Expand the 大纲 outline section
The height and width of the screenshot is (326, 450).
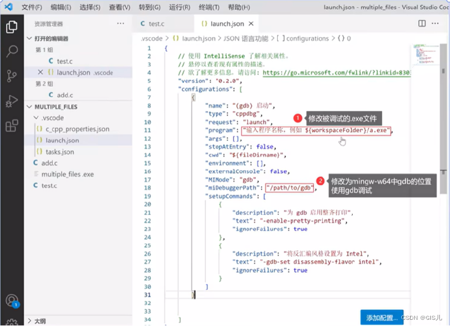click(x=29, y=321)
